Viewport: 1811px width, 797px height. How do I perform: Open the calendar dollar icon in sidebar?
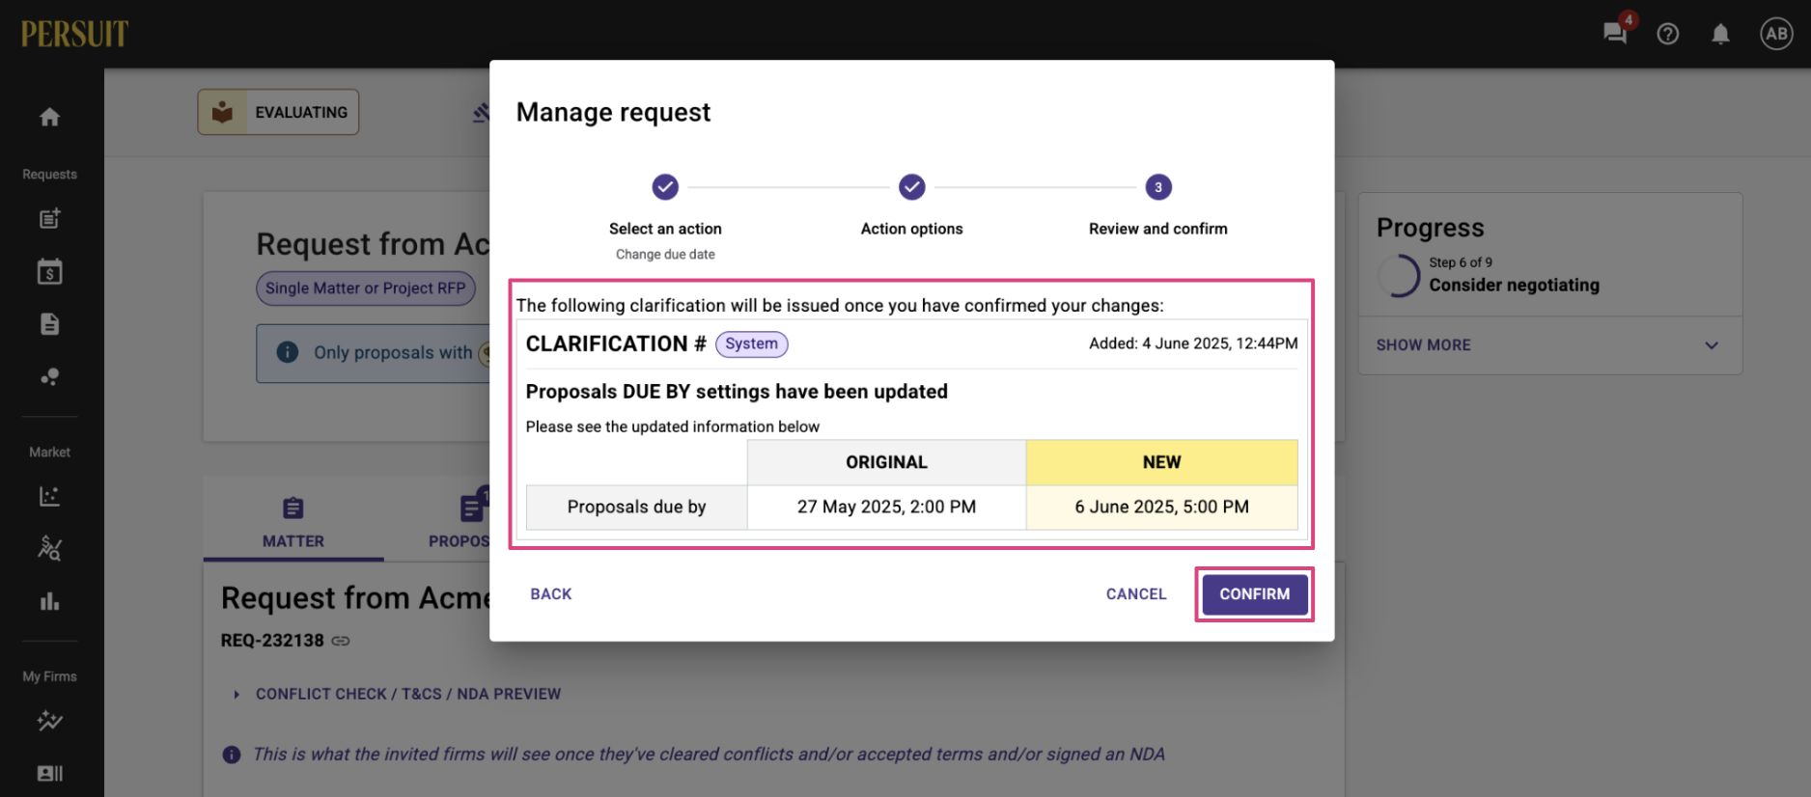[x=49, y=272]
